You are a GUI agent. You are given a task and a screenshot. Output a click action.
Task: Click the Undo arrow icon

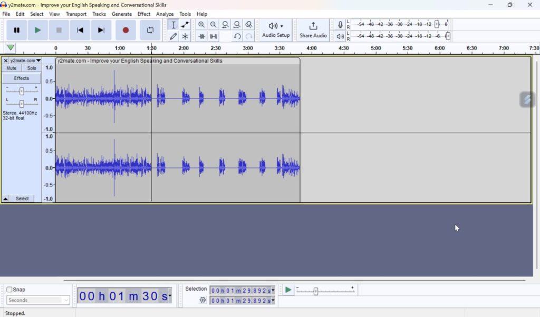point(237,36)
